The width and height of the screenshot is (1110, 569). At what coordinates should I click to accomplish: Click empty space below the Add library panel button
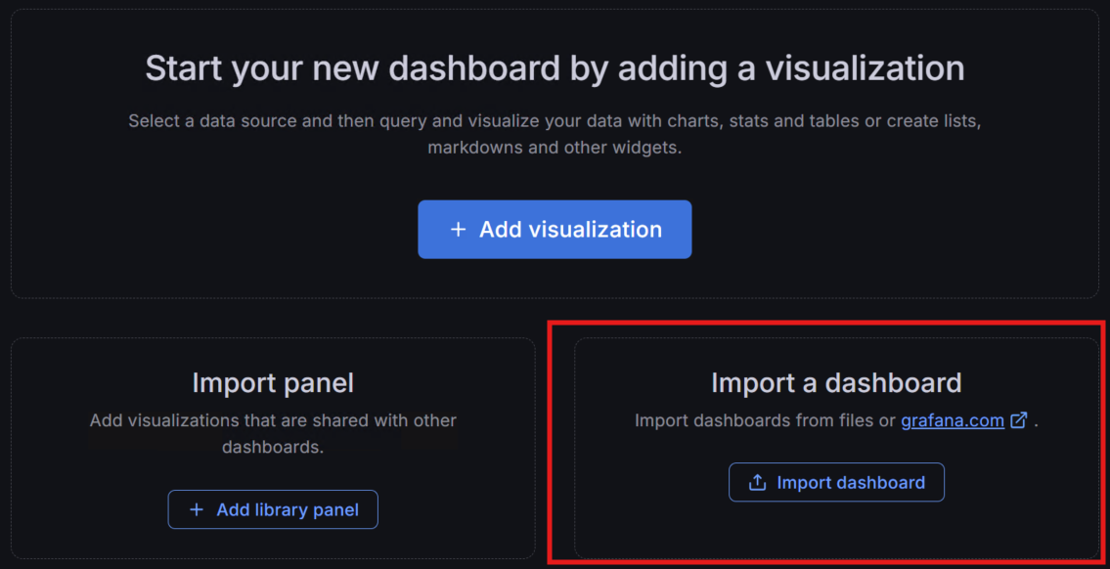273,543
